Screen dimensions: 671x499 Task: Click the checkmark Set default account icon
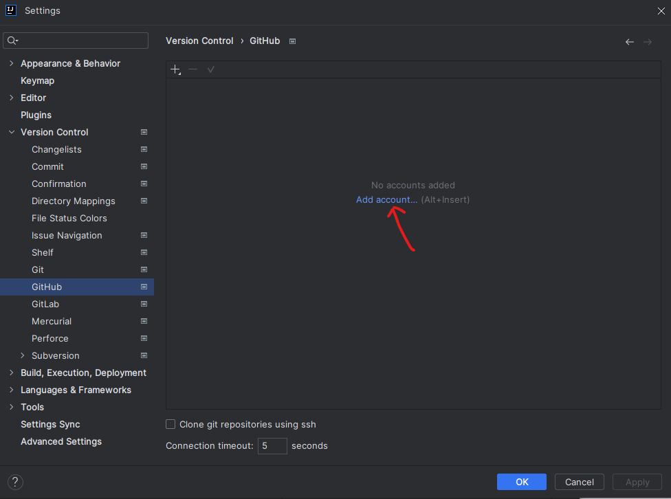click(x=210, y=69)
